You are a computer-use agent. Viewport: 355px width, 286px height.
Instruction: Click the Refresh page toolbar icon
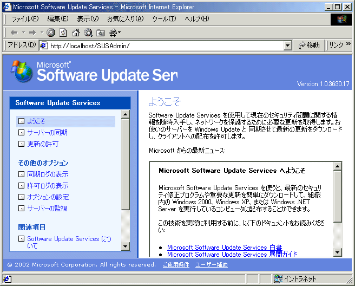(63, 32)
